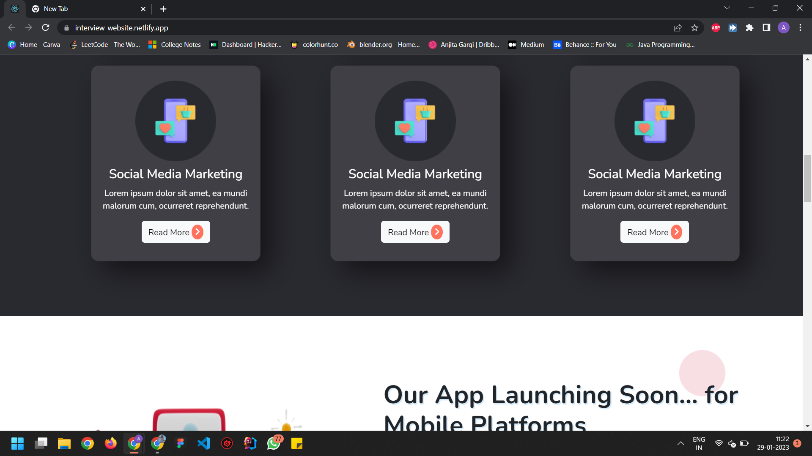
Task: Open Visual Studio Code in taskbar
Action: [x=204, y=443]
